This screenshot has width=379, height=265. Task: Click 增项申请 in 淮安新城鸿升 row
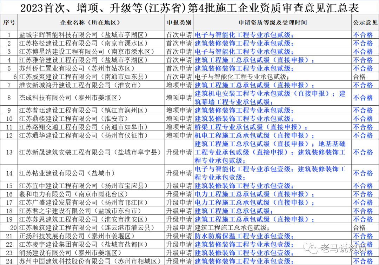pos(179,85)
